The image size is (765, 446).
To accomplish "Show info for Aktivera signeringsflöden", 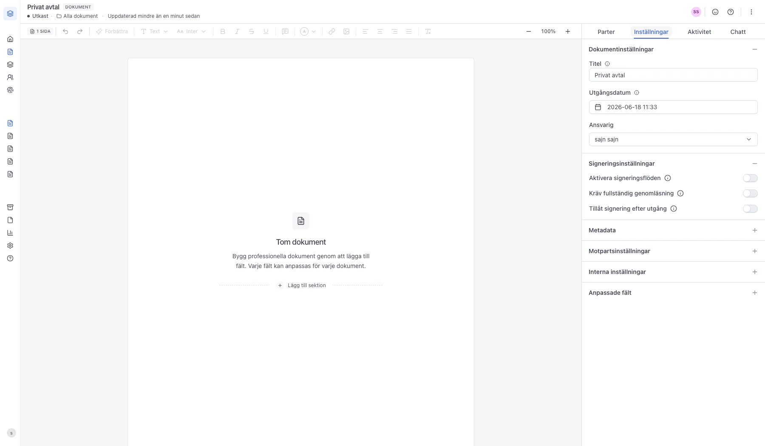I will [x=668, y=178].
